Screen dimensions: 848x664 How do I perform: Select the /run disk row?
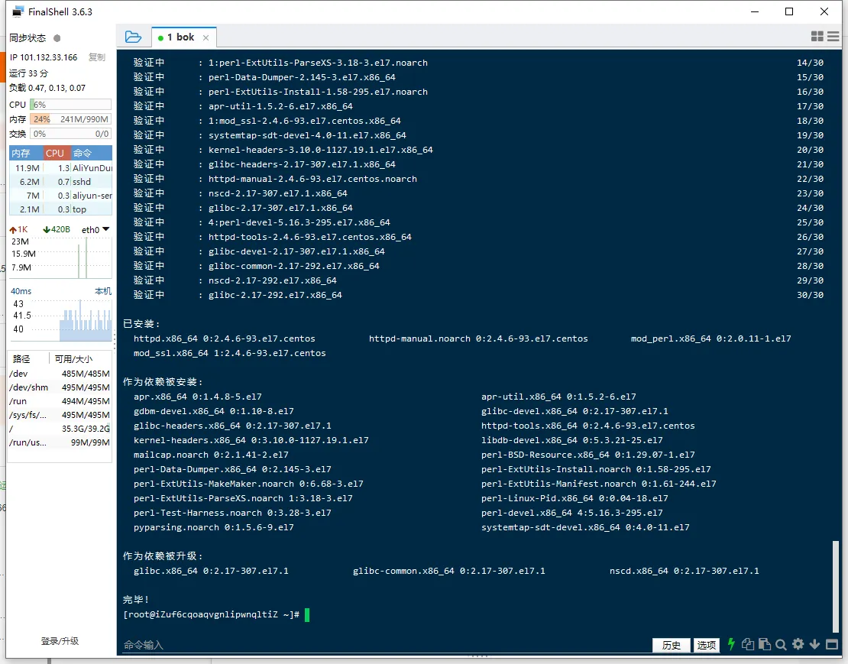click(60, 401)
